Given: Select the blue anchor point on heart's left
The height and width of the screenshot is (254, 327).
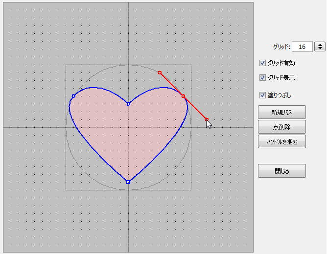Looking at the screenshot, I should [x=73, y=96].
